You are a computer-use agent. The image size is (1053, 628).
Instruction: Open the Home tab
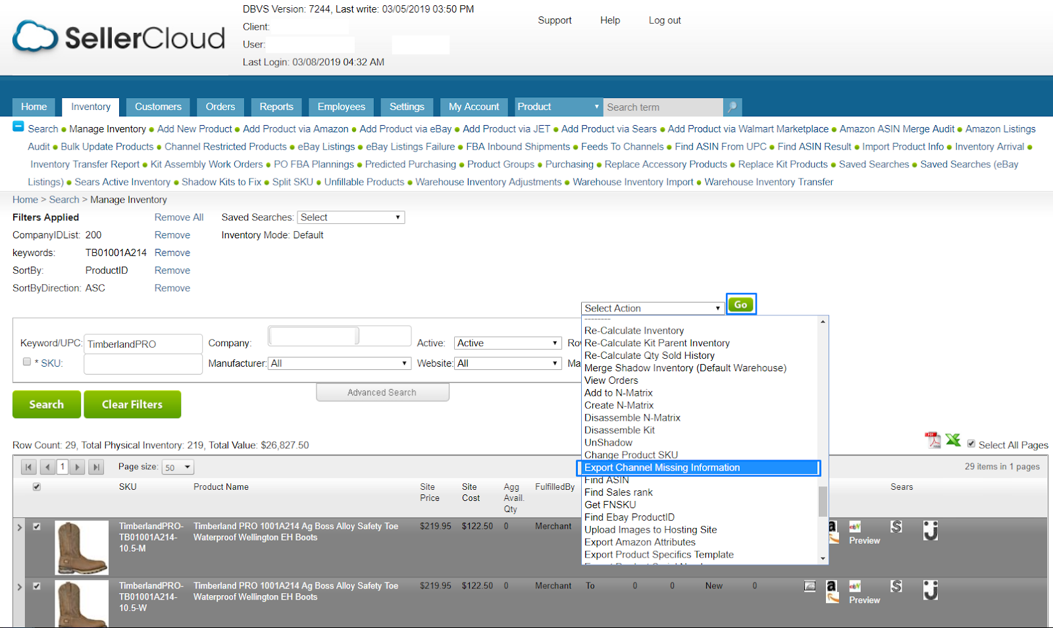tap(34, 107)
